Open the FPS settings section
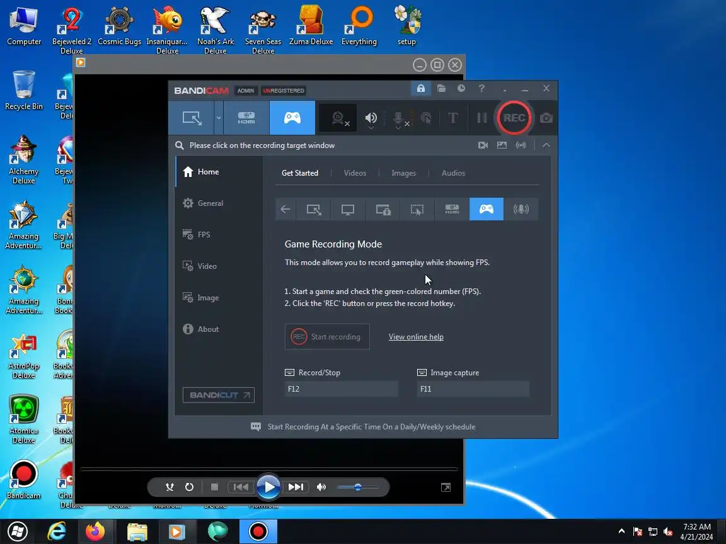 pos(219,234)
